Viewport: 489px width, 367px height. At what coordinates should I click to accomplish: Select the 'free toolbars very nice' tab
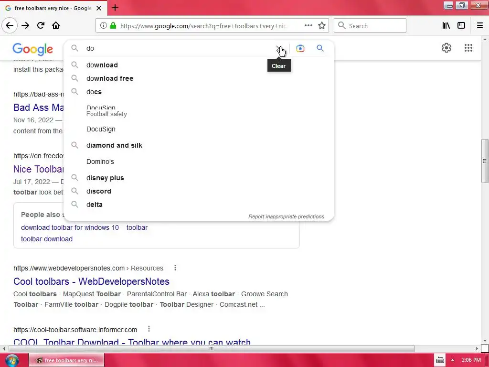(x=53, y=8)
